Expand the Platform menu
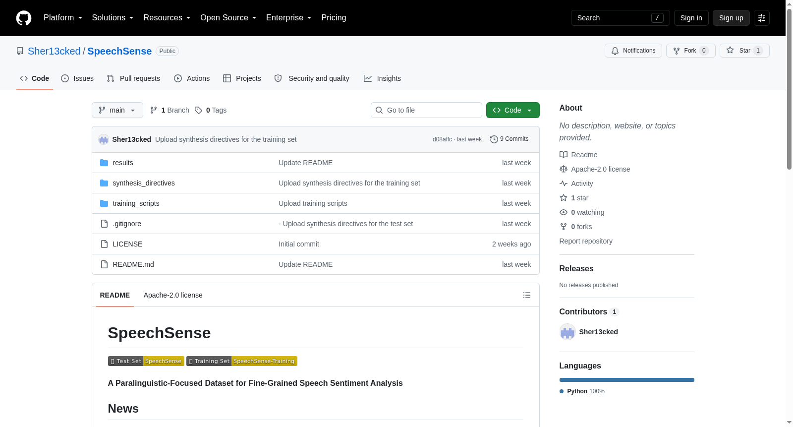 (63, 18)
